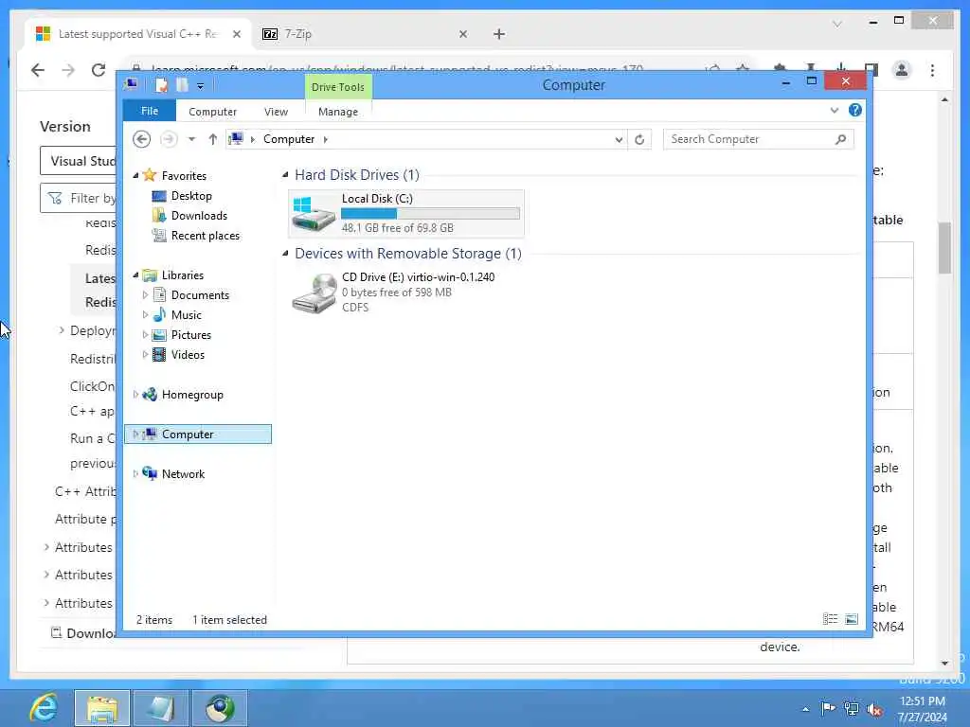Viewport: 970px width, 727px height.
Task: Click Computer breadcrumb in address bar
Action: pyautogui.click(x=289, y=139)
